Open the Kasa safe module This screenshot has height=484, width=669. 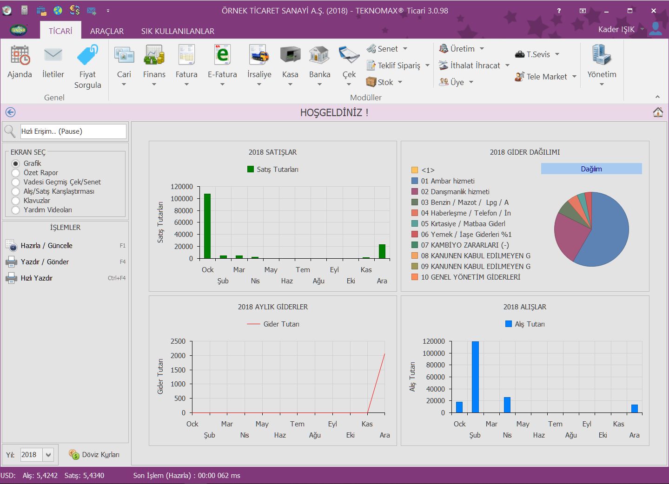(290, 56)
